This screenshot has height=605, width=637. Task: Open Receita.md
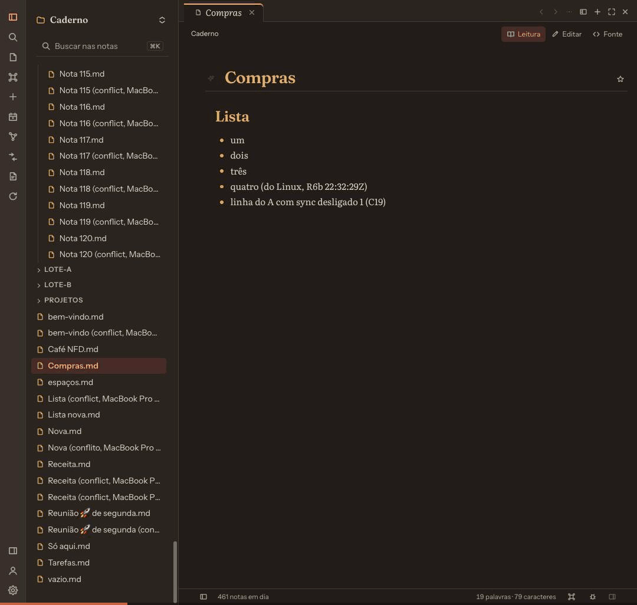[x=98, y=464]
